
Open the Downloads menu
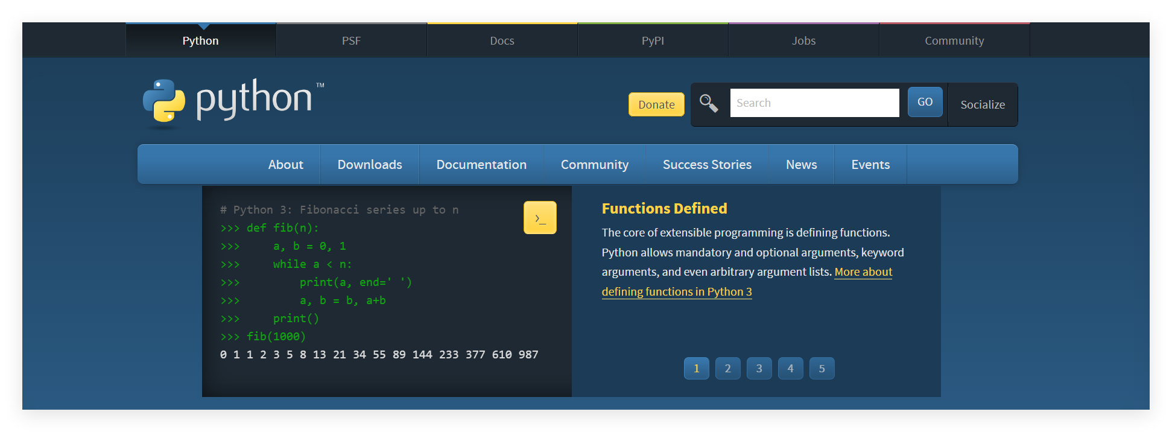tap(370, 165)
